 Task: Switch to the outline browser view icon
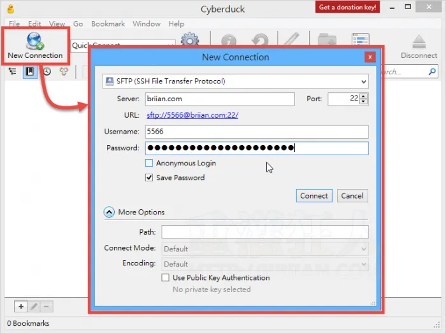[x=13, y=71]
